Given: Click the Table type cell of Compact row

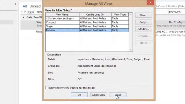Looking at the screenshot, I should pyautogui.click(x=120, y=22).
